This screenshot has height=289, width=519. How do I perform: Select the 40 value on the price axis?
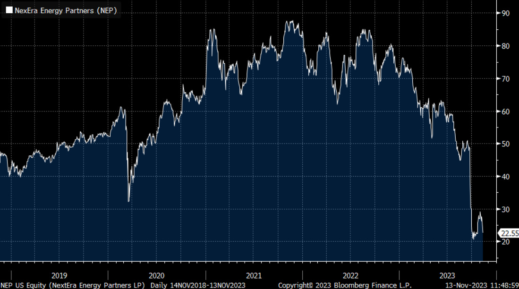pos(506,177)
